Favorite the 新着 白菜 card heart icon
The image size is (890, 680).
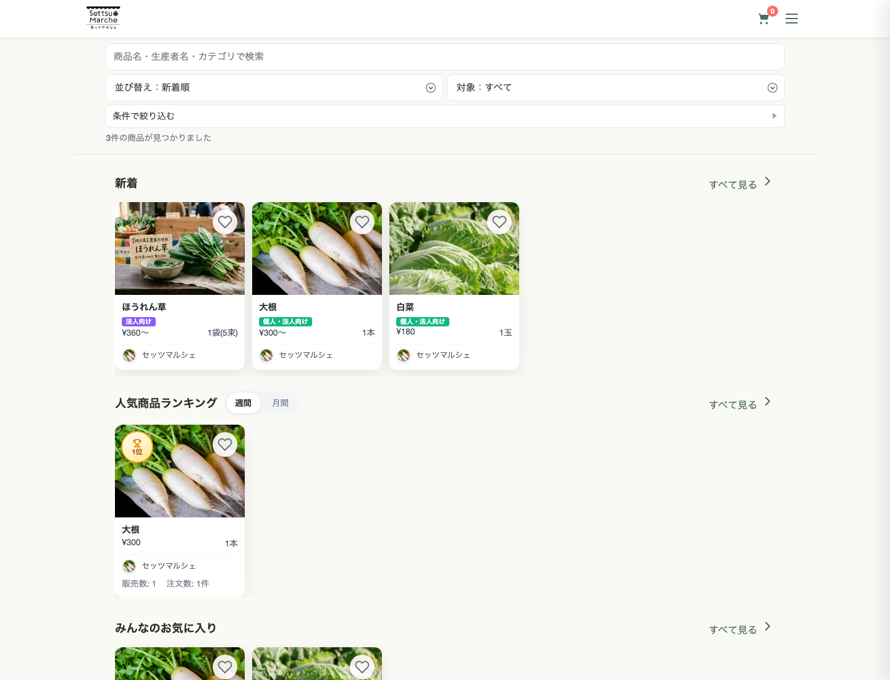tap(499, 222)
